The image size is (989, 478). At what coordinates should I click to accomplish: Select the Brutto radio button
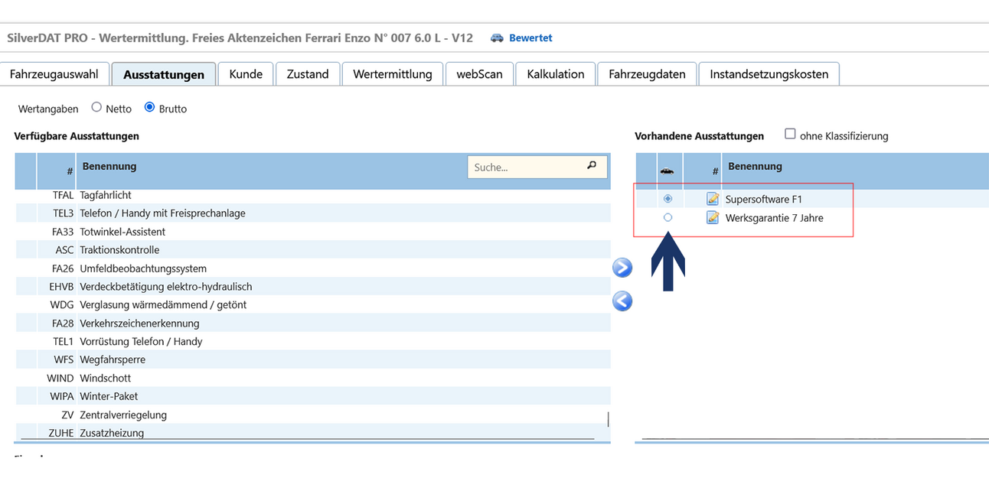click(149, 108)
